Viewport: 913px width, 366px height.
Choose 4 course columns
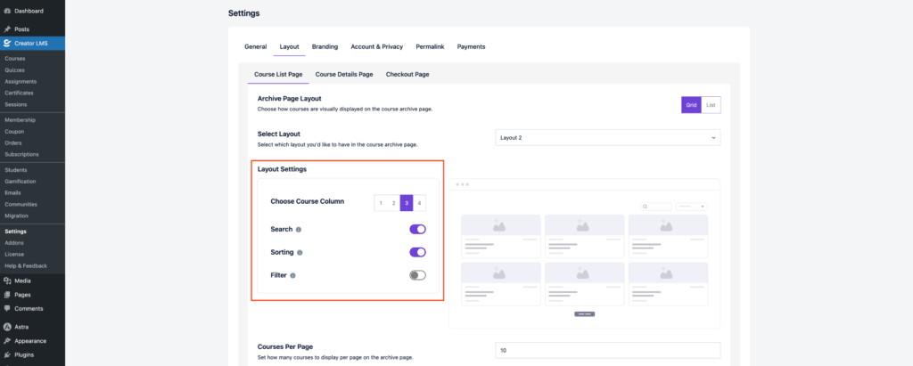(419, 203)
